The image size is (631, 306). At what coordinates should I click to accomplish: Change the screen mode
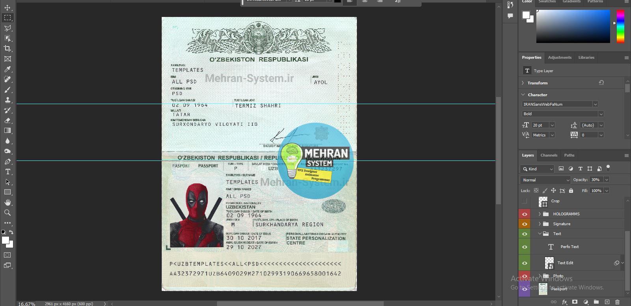(7, 265)
